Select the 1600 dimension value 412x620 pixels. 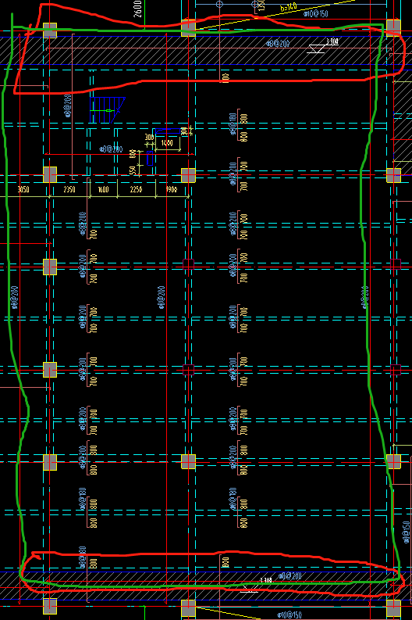(103, 189)
